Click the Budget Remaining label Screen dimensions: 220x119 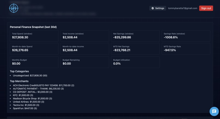click(x=71, y=60)
